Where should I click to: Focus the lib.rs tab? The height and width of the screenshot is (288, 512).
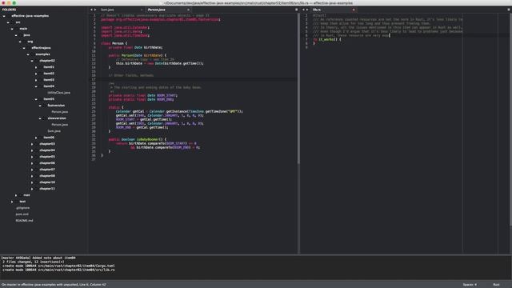click(317, 10)
